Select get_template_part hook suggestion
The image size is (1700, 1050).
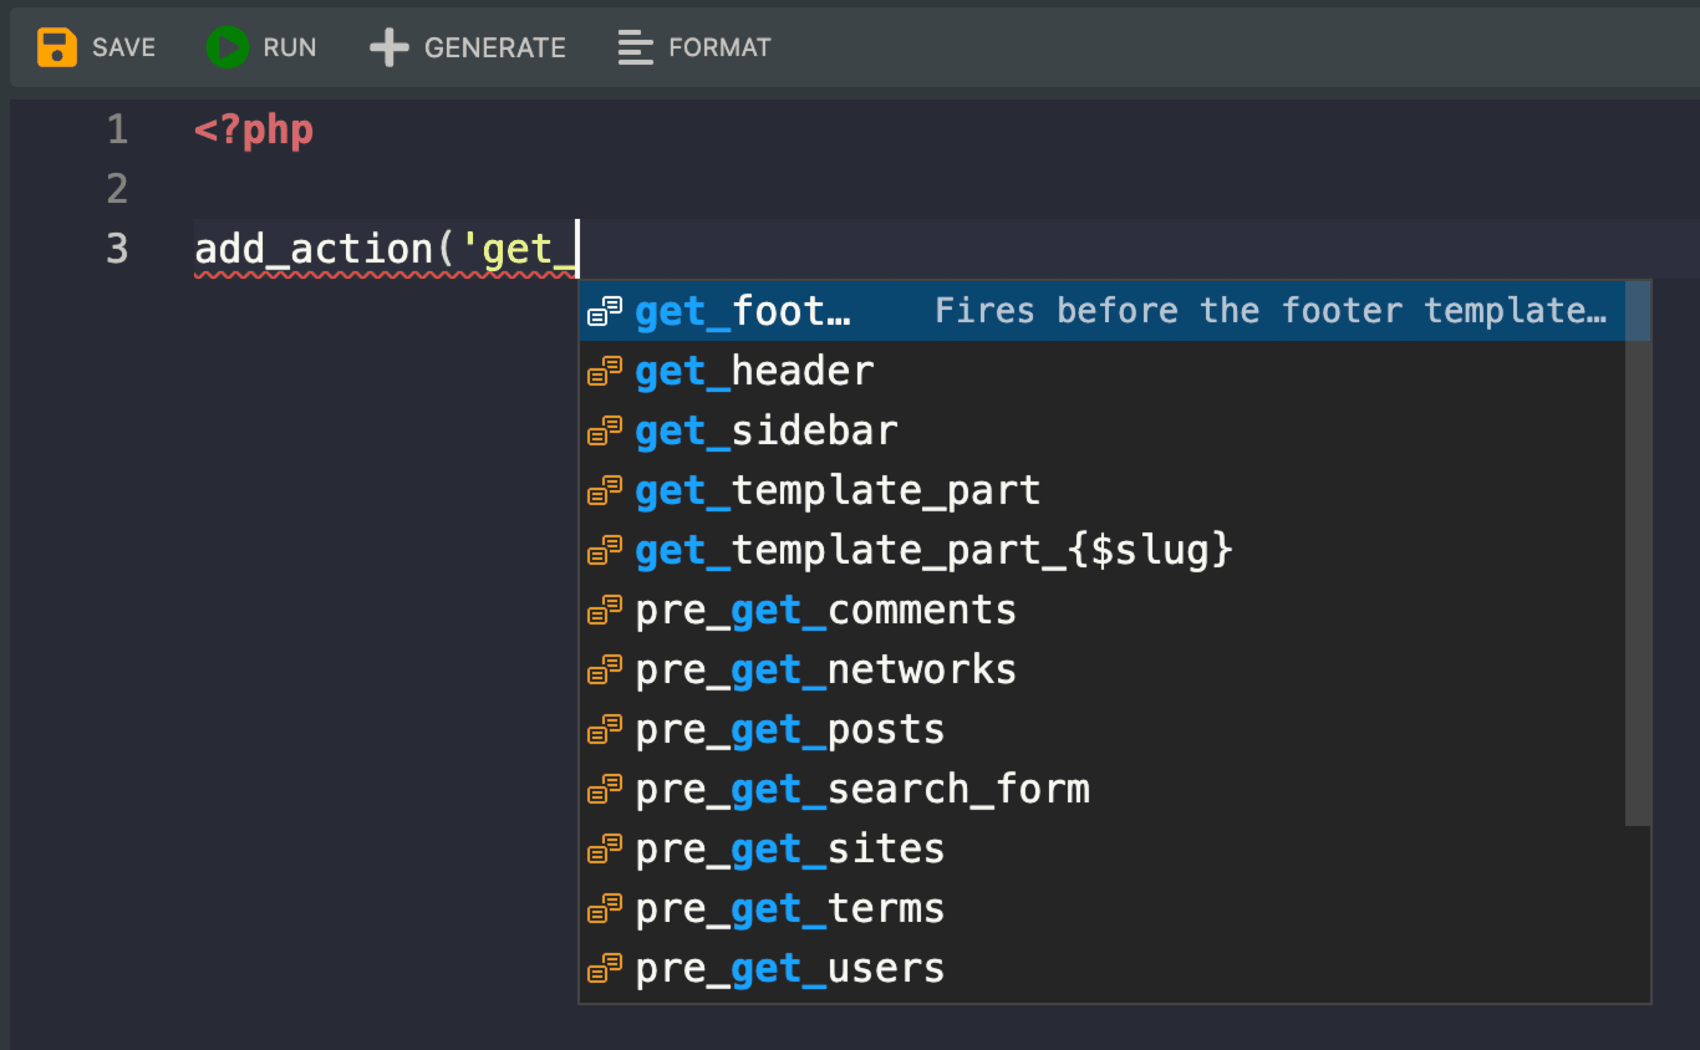click(x=1102, y=490)
